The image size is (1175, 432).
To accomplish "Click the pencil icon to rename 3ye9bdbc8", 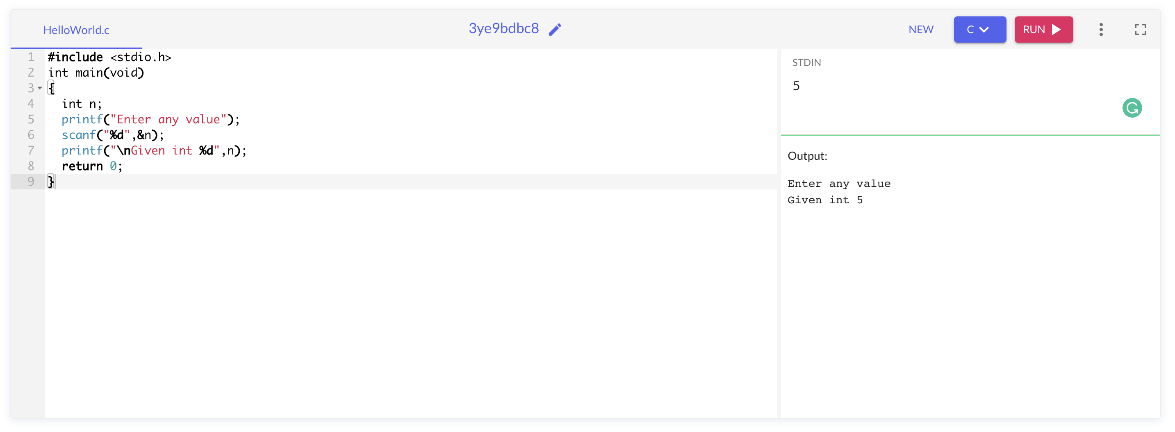I will pyautogui.click(x=556, y=29).
